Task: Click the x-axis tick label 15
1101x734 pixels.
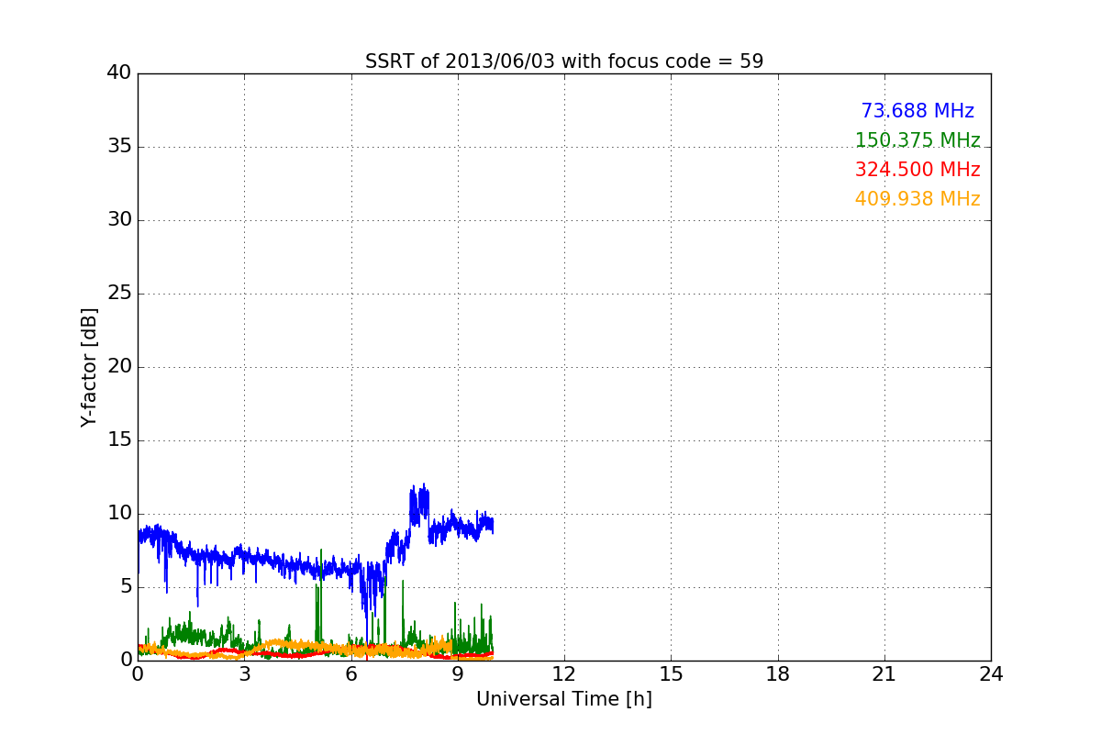Action: pyautogui.click(x=671, y=673)
